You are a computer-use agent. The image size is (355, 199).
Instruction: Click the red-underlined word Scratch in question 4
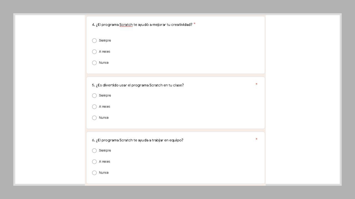click(x=126, y=25)
